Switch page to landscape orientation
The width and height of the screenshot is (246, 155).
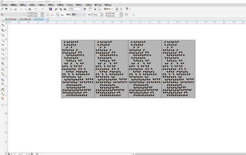point(52,15)
